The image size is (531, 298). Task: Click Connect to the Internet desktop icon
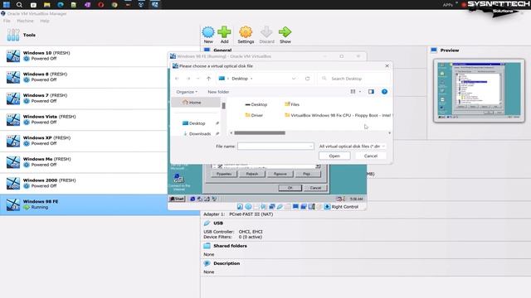point(179,182)
